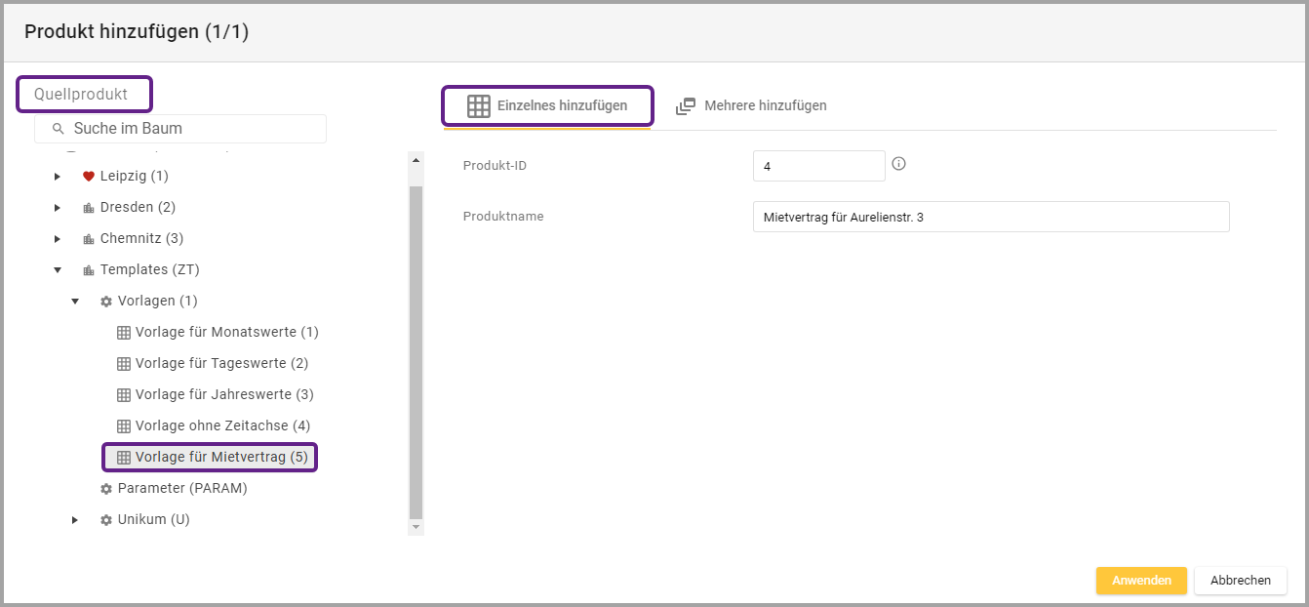This screenshot has width=1309, height=607.
Task: Collapse the Vorlagen (1) node
Action: (75, 302)
